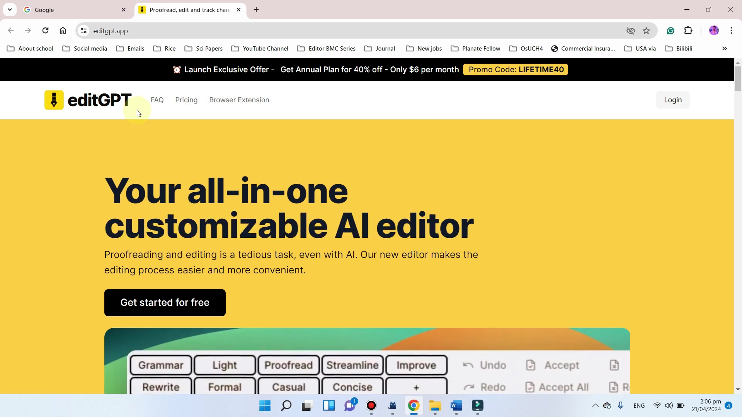The width and height of the screenshot is (742, 417).
Task: Open the Windows Start menu
Action: (x=265, y=406)
